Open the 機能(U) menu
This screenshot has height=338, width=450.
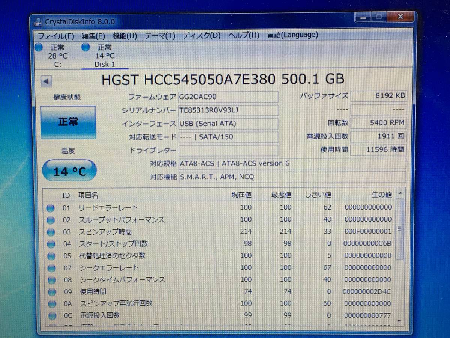[125, 36]
